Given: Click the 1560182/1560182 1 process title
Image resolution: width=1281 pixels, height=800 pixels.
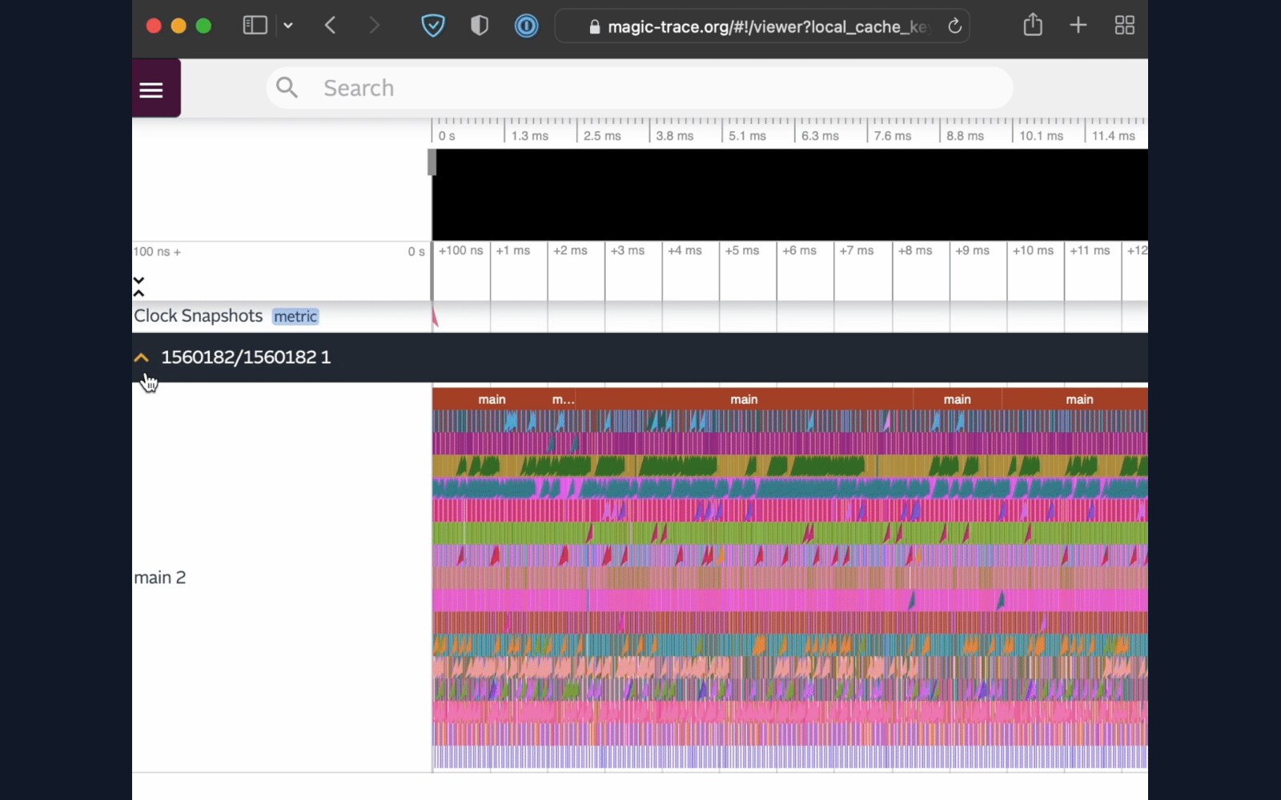Looking at the screenshot, I should pos(246,358).
